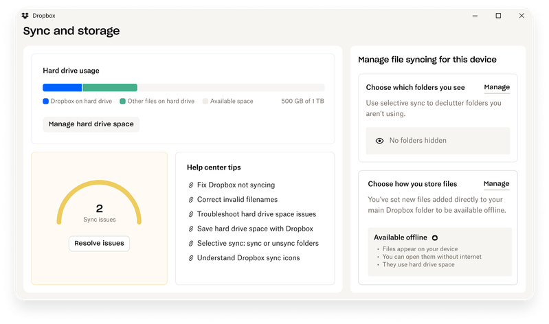Image resolution: width=549 pixels, height=324 pixels.
Task: Click link icon beside Fix Dropbox not syncing
Action: point(191,185)
